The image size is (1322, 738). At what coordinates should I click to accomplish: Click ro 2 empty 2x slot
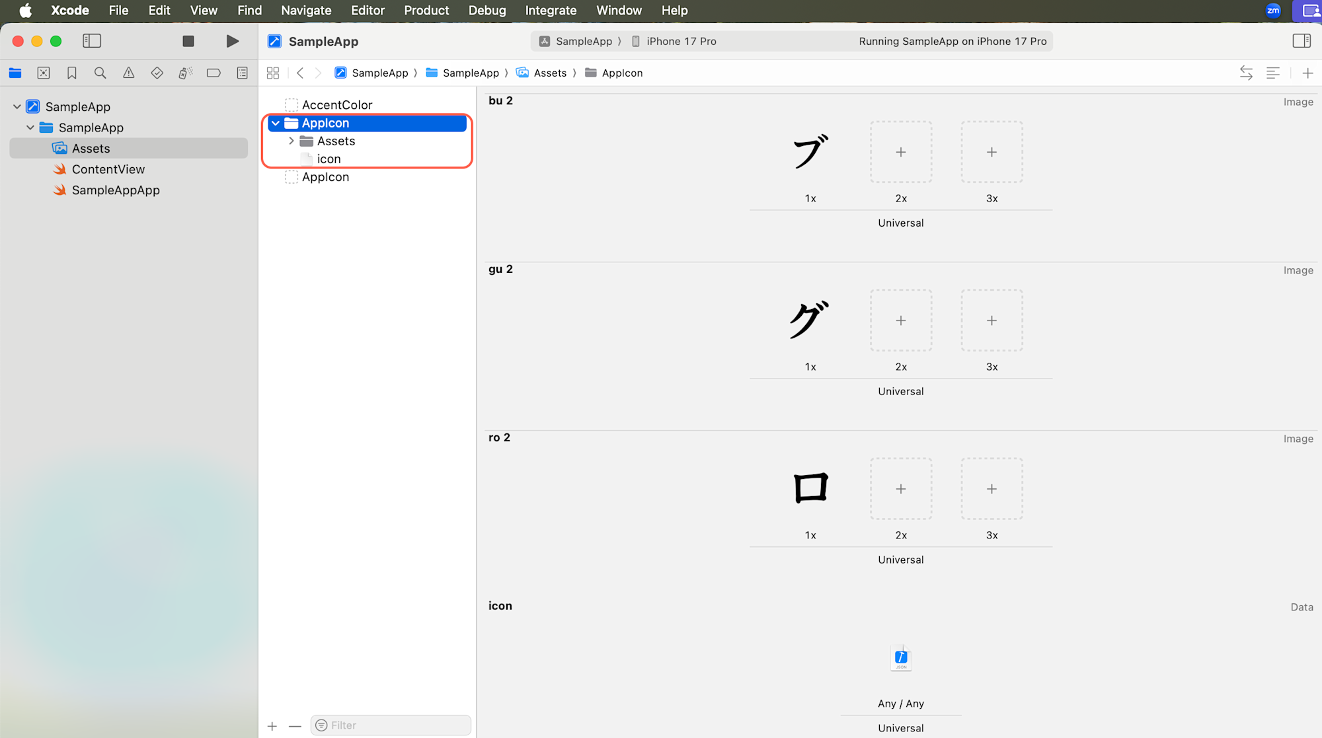[x=901, y=489]
